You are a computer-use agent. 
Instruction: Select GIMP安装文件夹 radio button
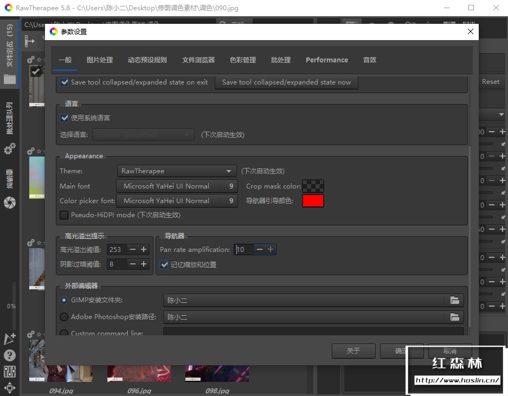(x=64, y=300)
